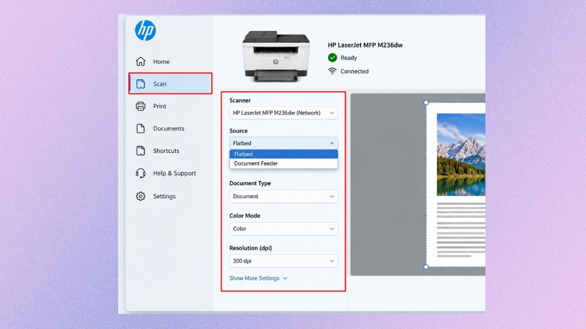Click the Source label
Viewport: 586px width, 329px height.
click(x=238, y=131)
